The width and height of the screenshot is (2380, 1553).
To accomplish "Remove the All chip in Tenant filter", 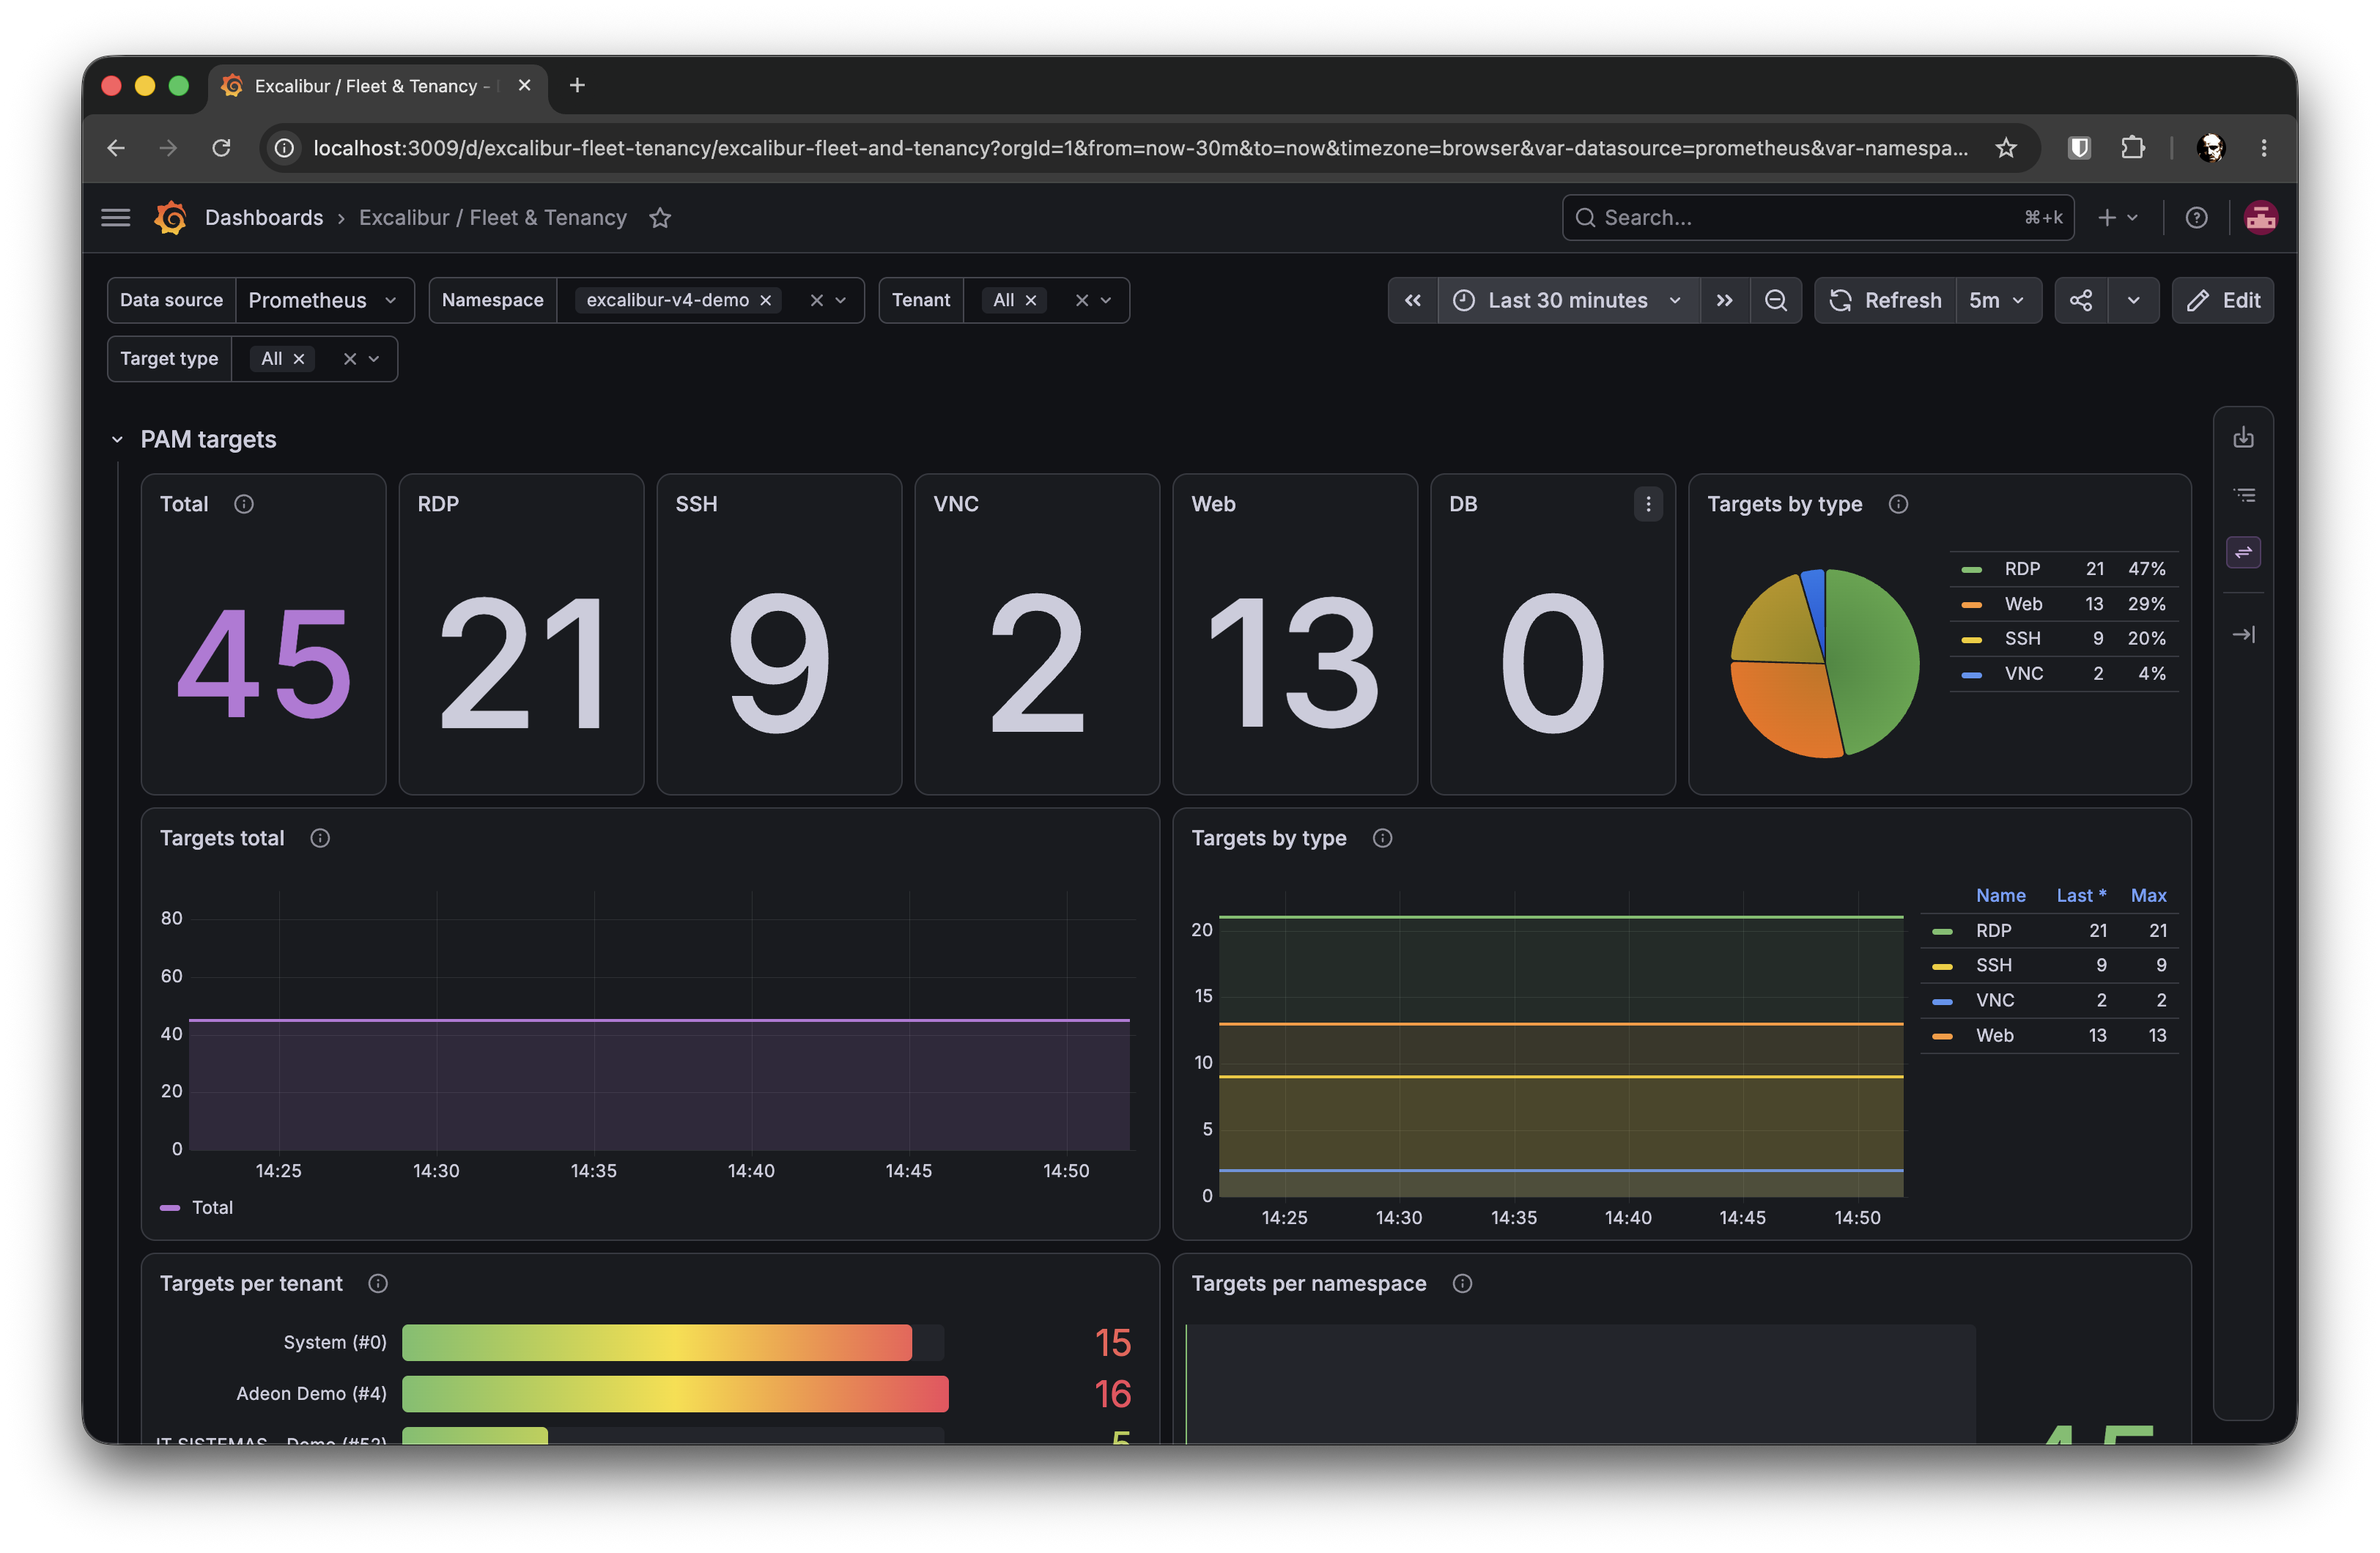I will 1030,300.
